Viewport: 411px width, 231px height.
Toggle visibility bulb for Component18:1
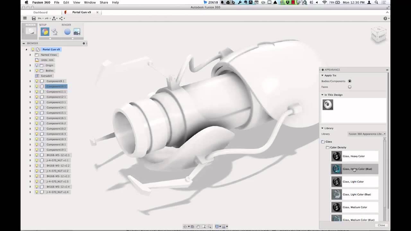click(x=37, y=144)
